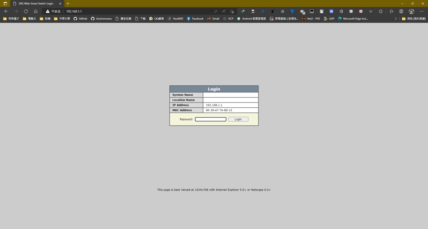Click the not-secure warning icon
This screenshot has height=229, width=428.
point(48,11)
